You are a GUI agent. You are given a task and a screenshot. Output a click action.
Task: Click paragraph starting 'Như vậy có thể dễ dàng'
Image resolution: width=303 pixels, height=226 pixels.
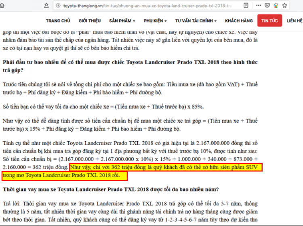tap(130, 125)
